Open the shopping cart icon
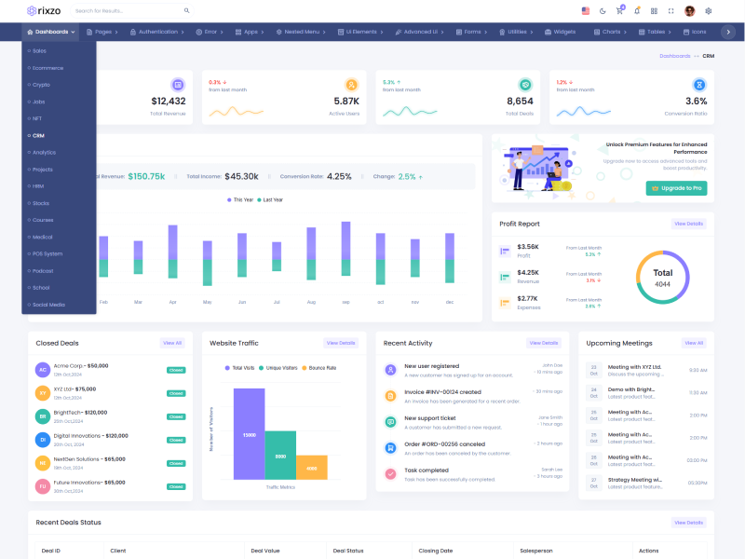745x559 pixels. (x=619, y=11)
